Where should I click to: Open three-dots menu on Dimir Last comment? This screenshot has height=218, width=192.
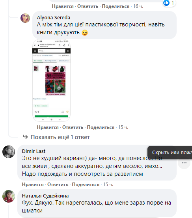[x=184, y=163]
